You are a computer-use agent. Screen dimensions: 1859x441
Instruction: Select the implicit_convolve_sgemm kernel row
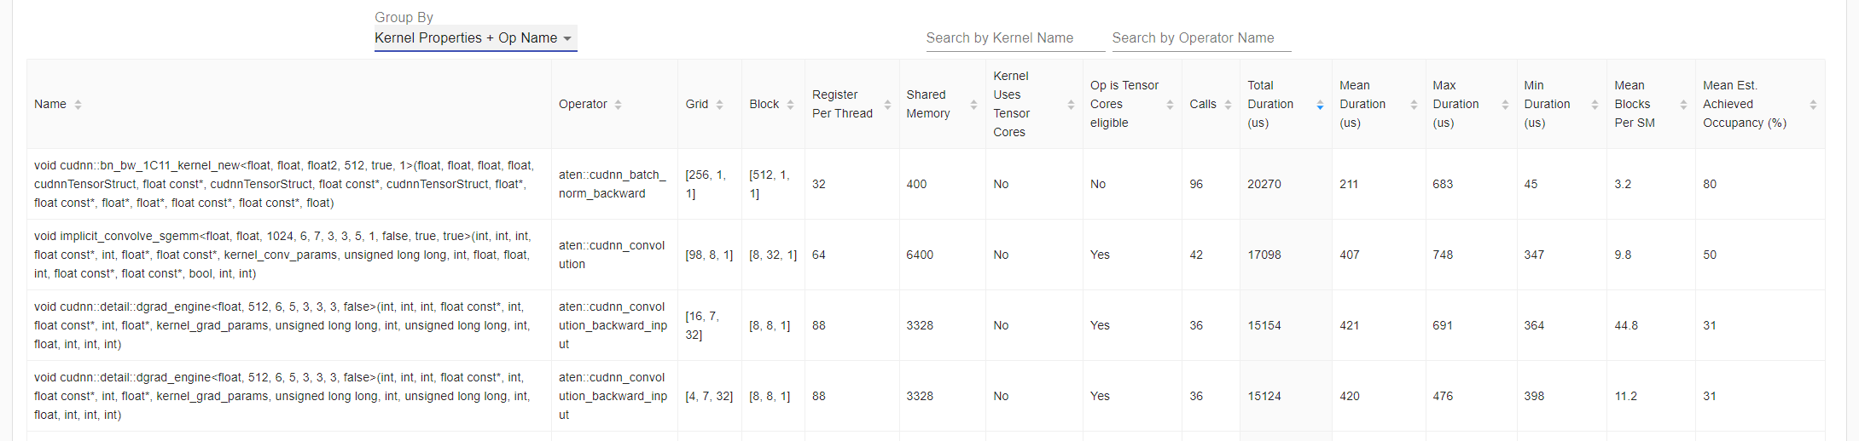point(282,255)
